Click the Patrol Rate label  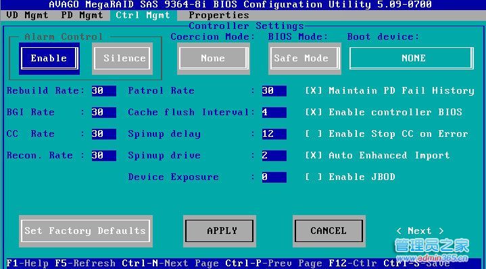[161, 90]
